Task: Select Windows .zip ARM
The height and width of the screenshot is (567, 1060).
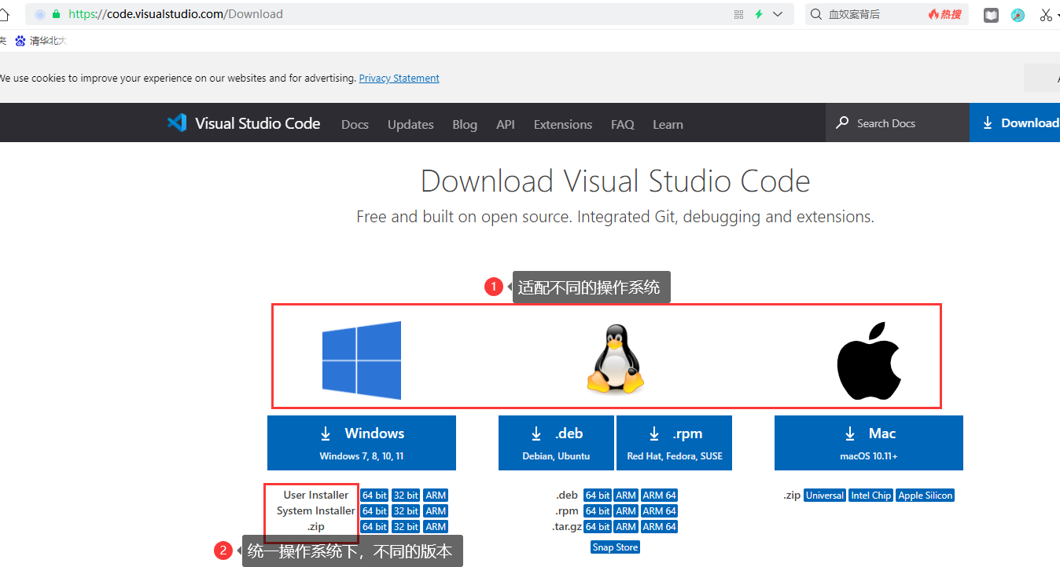Action: click(436, 526)
